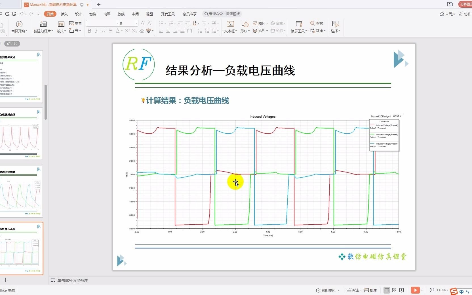
Task: Click the 协作 collaborate button
Action: click(465, 14)
